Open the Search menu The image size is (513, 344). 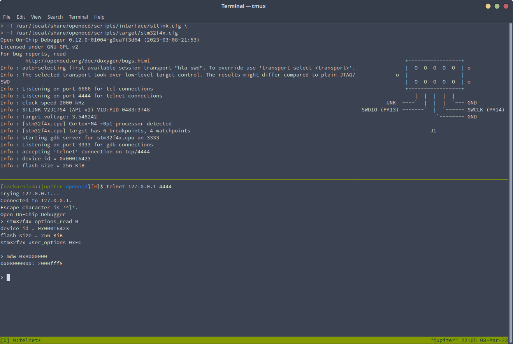click(55, 17)
